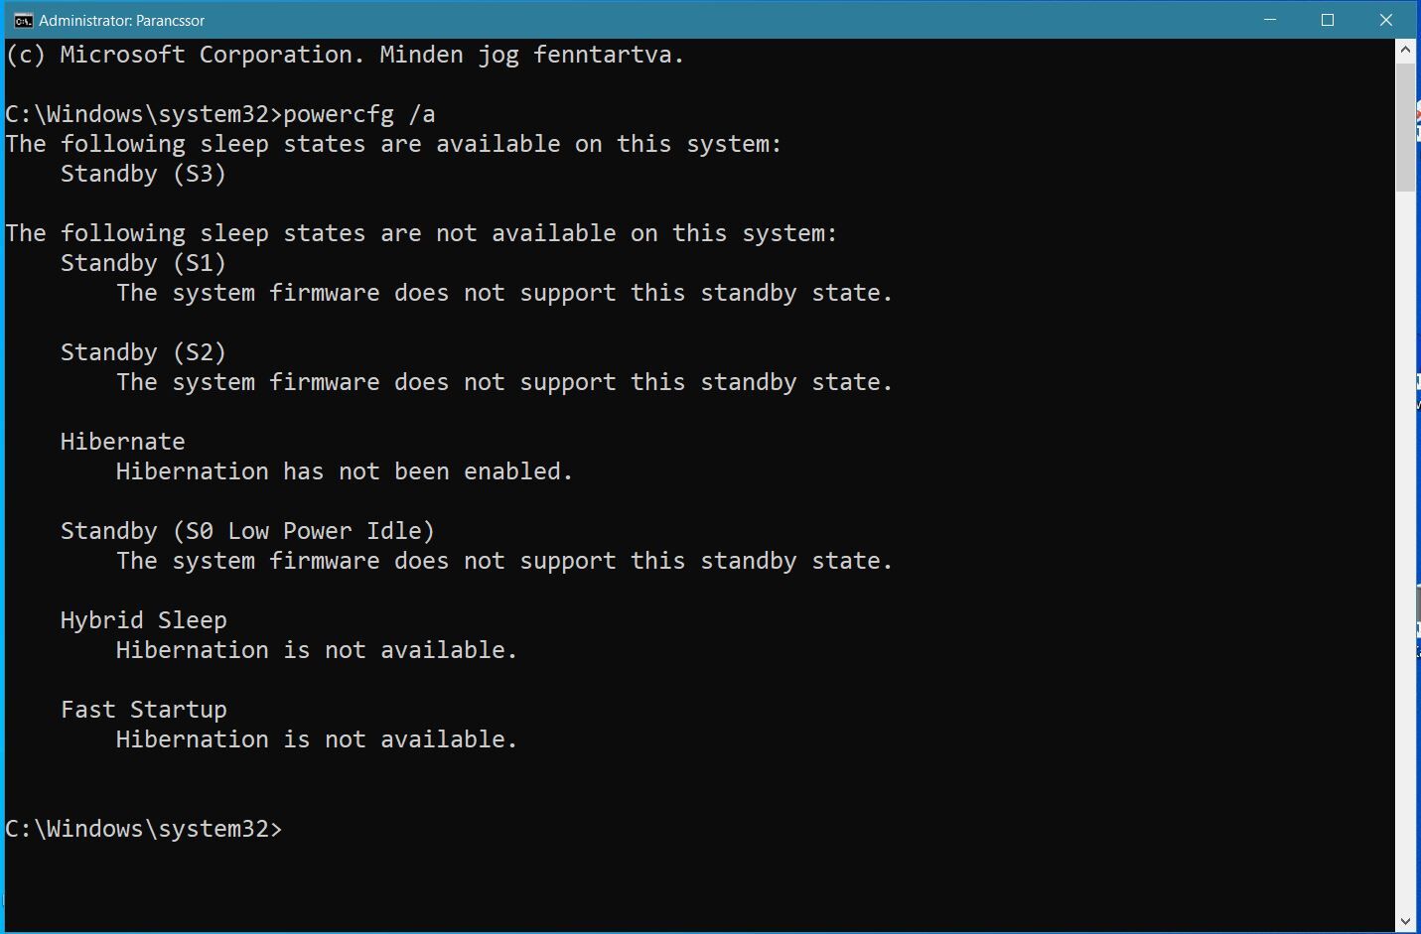Click the "Fast Startup" line
The width and height of the screenshot is (1421, 934).
144,710
